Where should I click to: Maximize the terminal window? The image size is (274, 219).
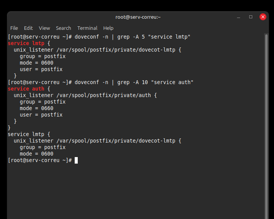coord(251,17)
